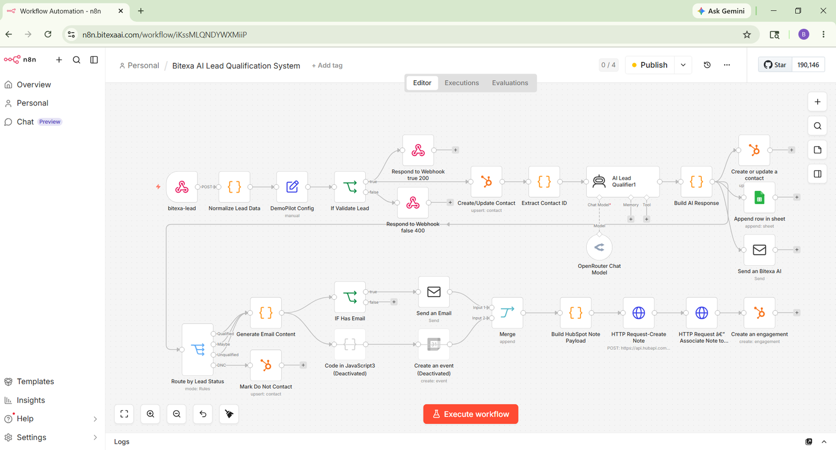Search nodes using the canvas search button

coord(818,126)
